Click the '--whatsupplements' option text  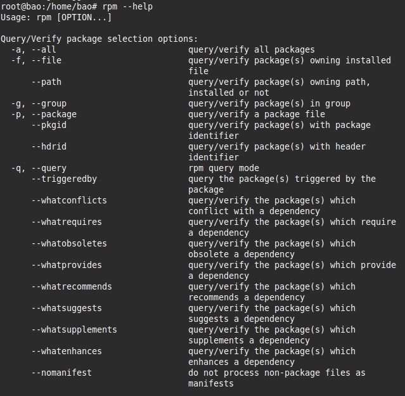click(x=74, y=329)
